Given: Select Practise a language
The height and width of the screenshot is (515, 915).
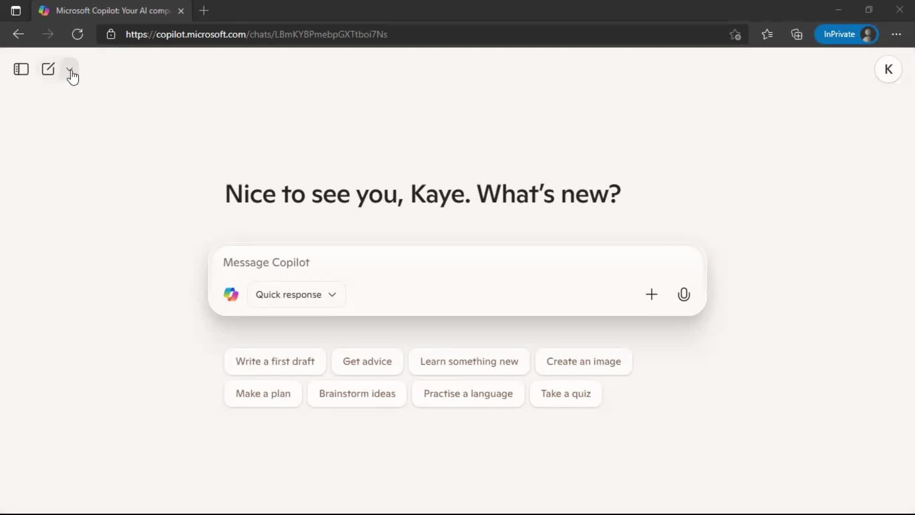Looking at the screenshot, I should click(468, 393).
